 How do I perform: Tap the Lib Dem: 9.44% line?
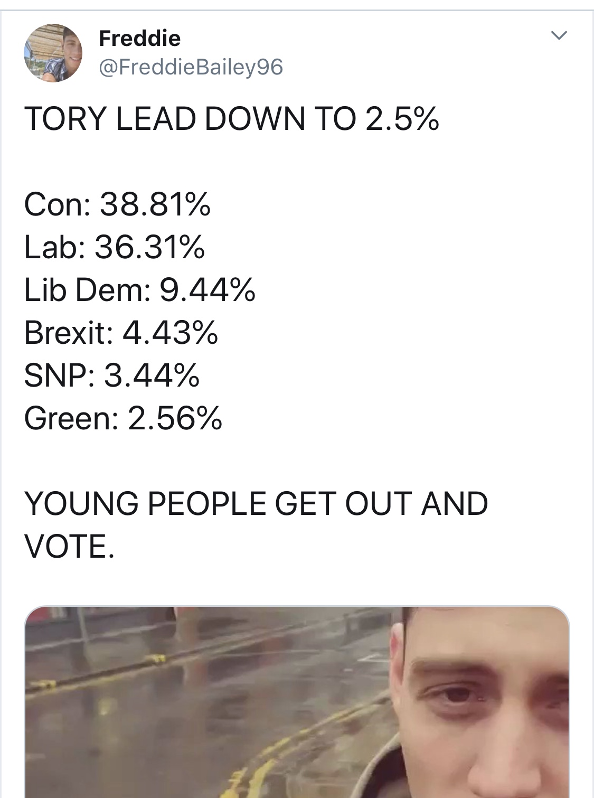(140, 290)
